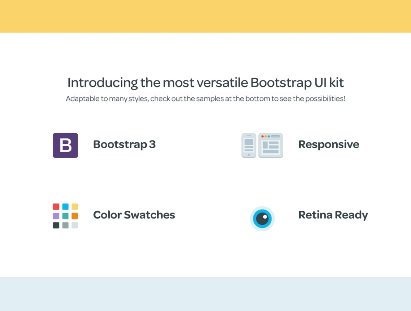Choose the purple swatch in the middle row
This screenshot has width=411, height=311.
[x=56, y=216]
